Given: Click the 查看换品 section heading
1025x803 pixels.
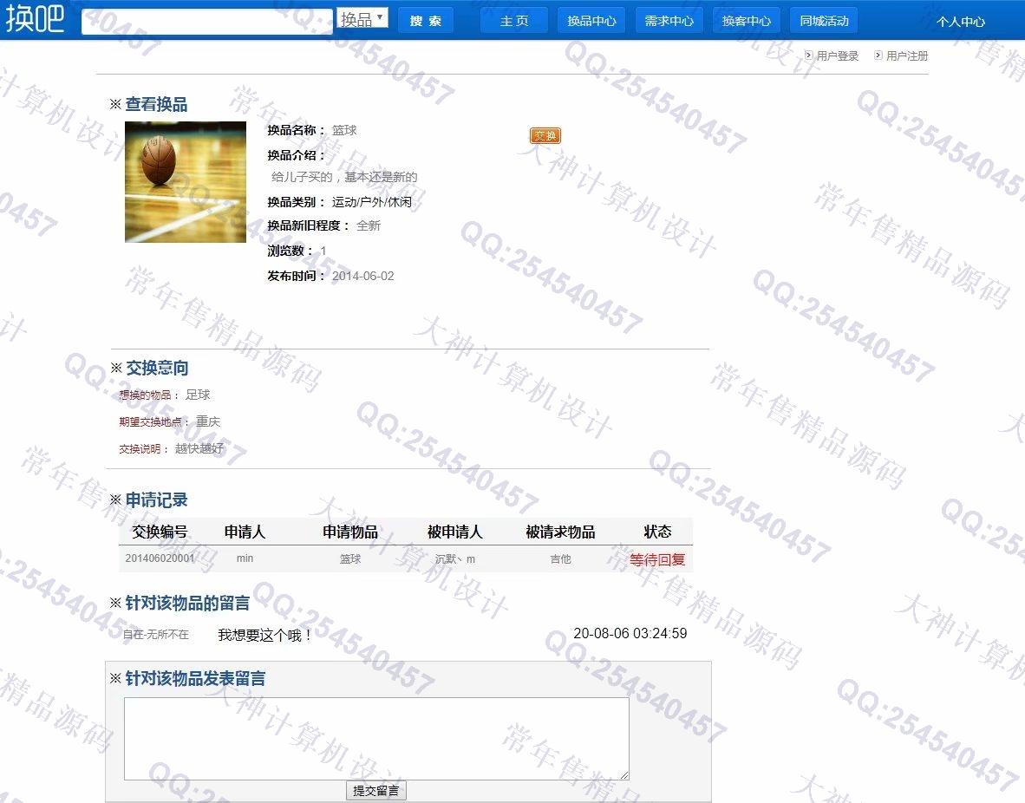Looking at the screenshot, I should (x=156, y=105).
